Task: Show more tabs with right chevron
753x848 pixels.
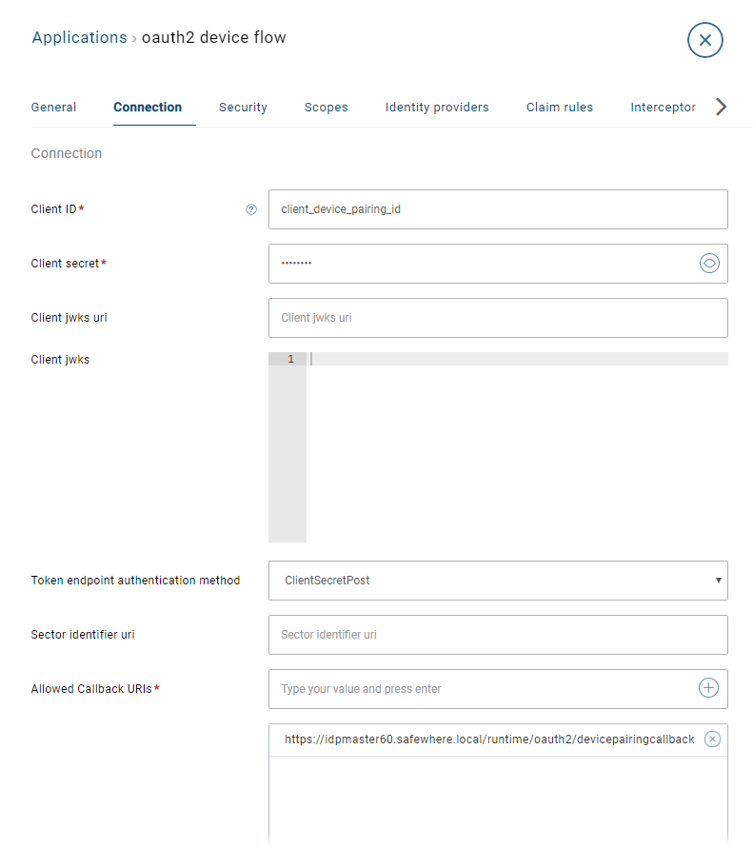Action: (x=721, y=107)
